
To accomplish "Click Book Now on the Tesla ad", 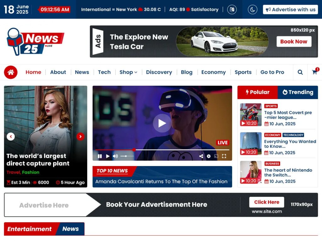I will [x=294, y=41].
